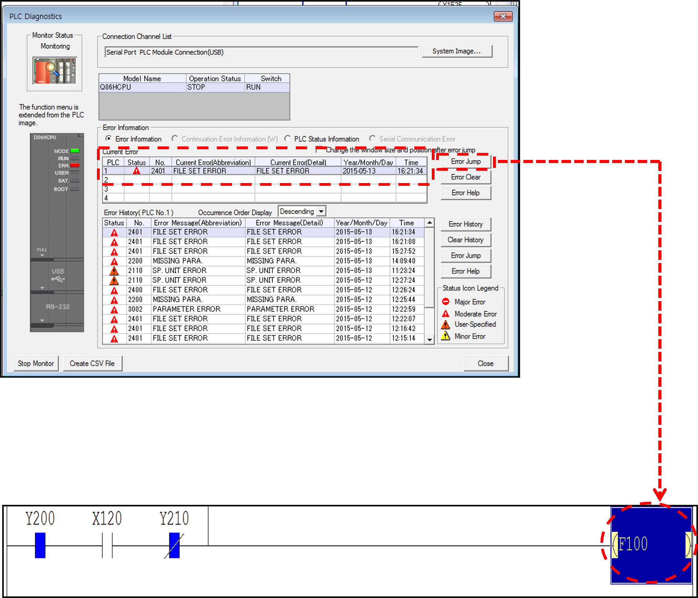Click the Error Help button in the Error History section
Image resolution: width=698 pixels, height=598 pixels.
(x=466, y=271)
